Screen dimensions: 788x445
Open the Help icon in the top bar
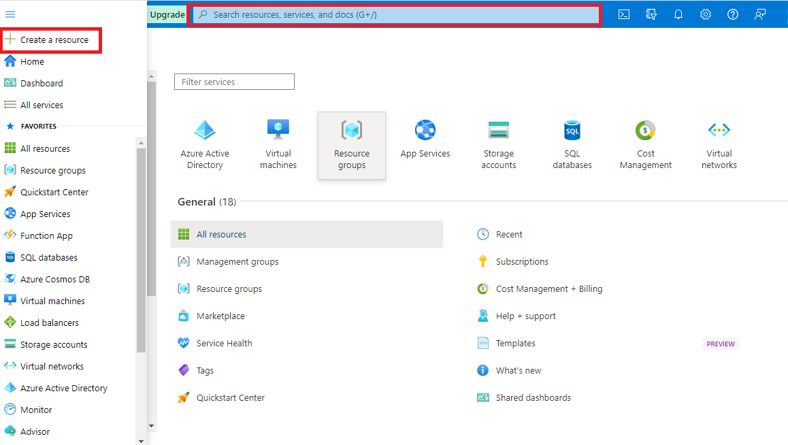pyautogui.click(x=732, y=14)
